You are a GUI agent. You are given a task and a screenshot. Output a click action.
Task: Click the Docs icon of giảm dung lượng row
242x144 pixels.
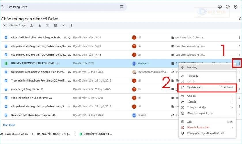click(x=6, y=89)
